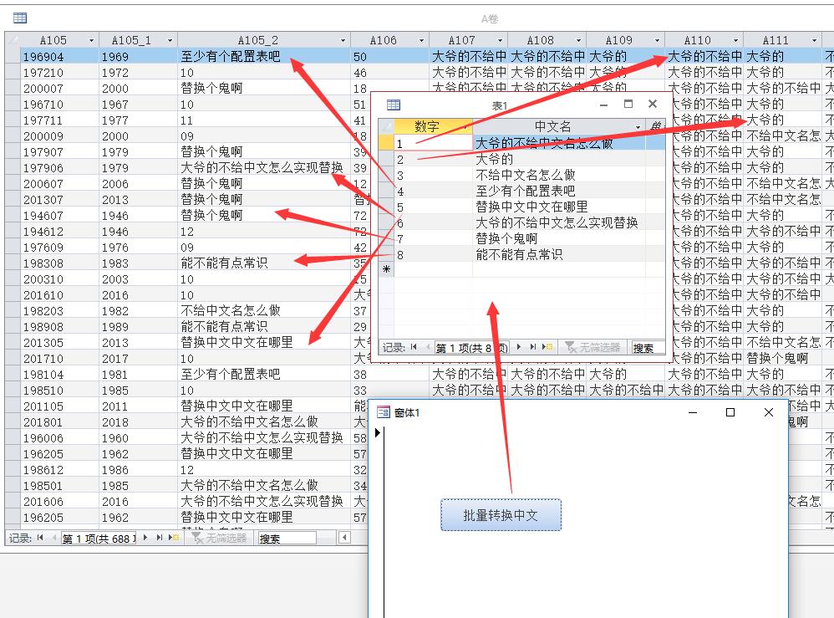Go to next record in 表1 navigation bar

click(x=519, y=347)
